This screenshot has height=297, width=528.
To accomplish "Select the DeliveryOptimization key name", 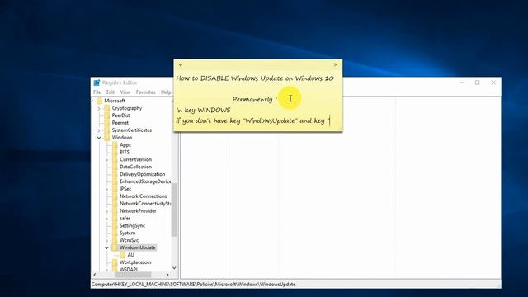I will pos(142,174).
